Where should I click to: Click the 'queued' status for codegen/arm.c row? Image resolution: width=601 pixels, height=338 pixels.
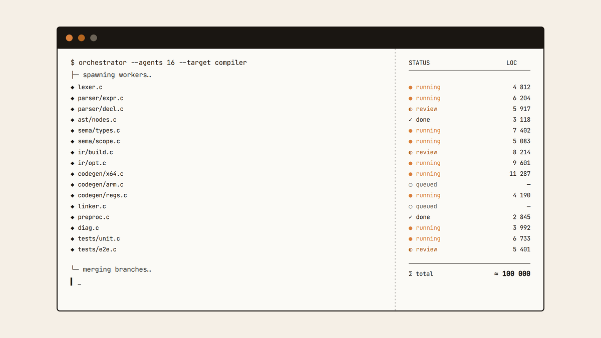[x=426, y=185]
